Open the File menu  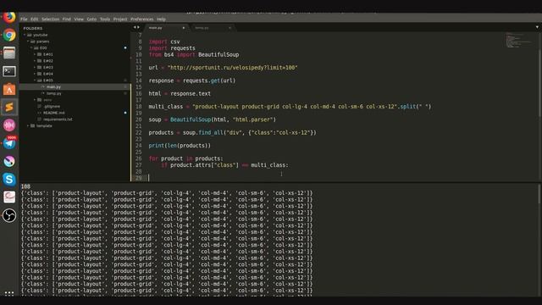pos(24,19)
